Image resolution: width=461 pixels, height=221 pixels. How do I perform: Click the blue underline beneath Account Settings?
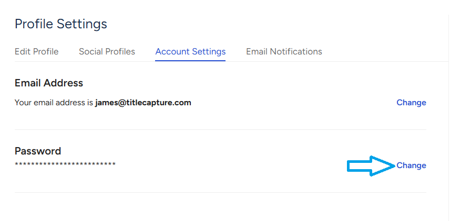(x=190, y=61)
